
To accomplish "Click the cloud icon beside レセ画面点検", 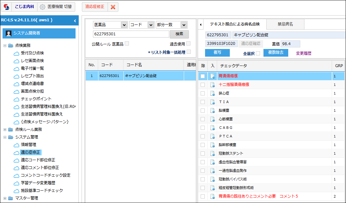I will (x=16, y=61).
